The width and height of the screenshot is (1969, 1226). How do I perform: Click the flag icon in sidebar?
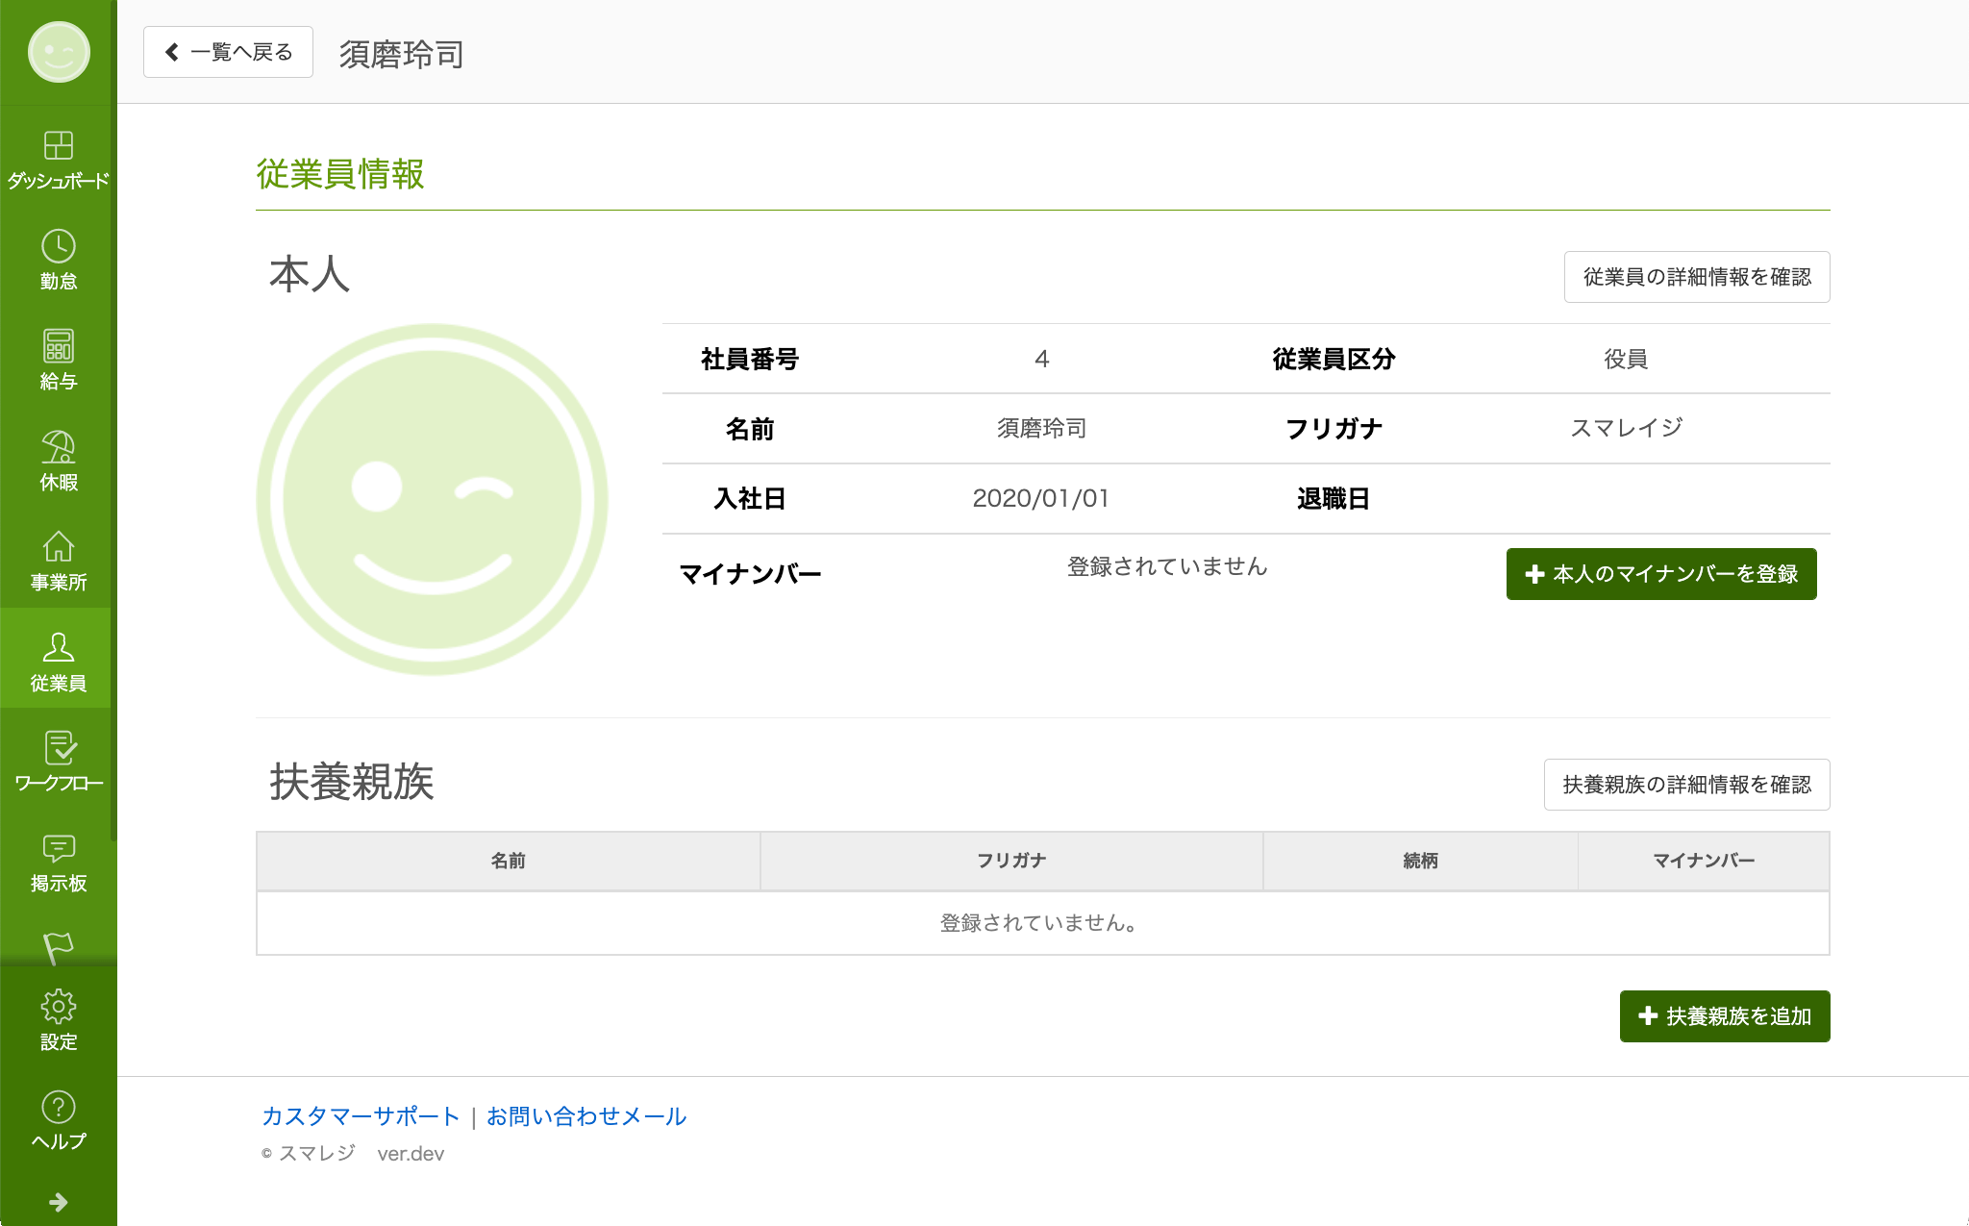coord(58,947)
